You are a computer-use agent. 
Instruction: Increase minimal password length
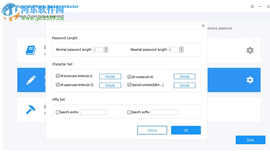[106, 48]
